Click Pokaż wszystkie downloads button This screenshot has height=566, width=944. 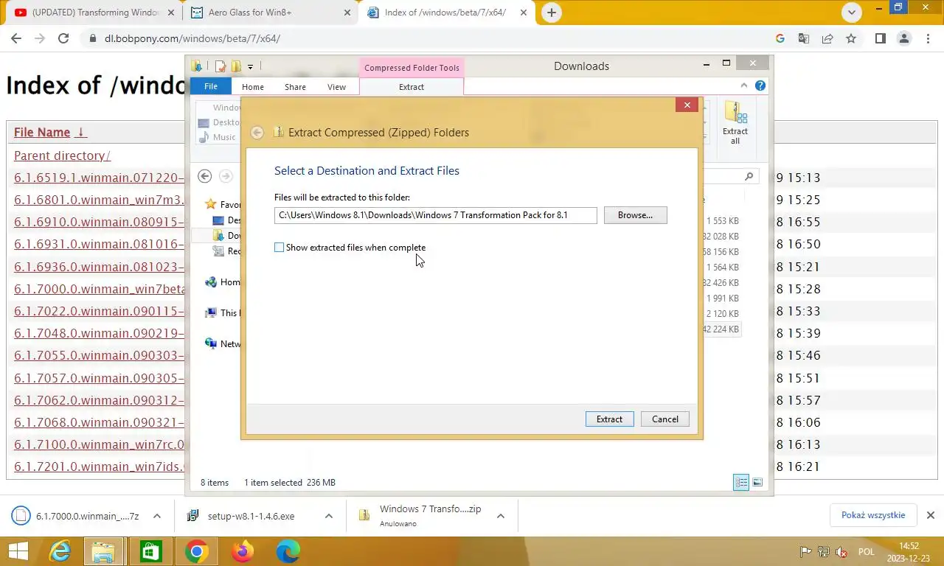pos(873,515)
